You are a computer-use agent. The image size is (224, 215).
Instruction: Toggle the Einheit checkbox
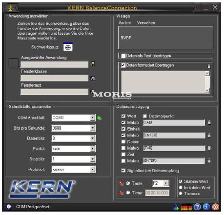coord(123,129)
